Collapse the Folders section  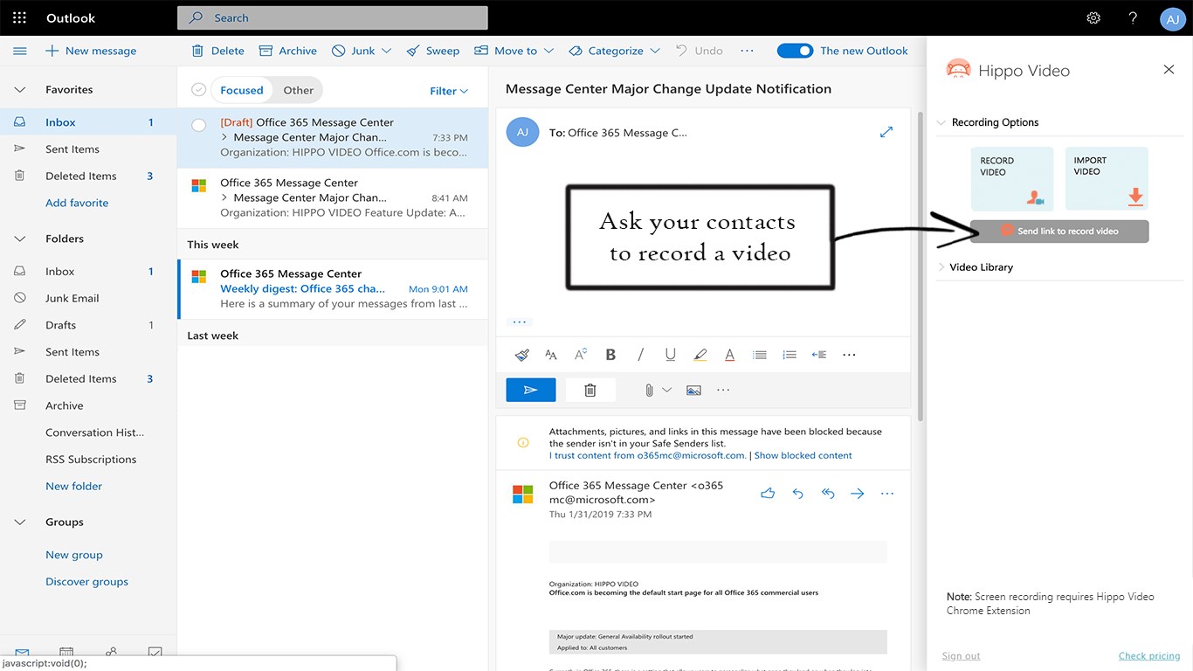20,239
